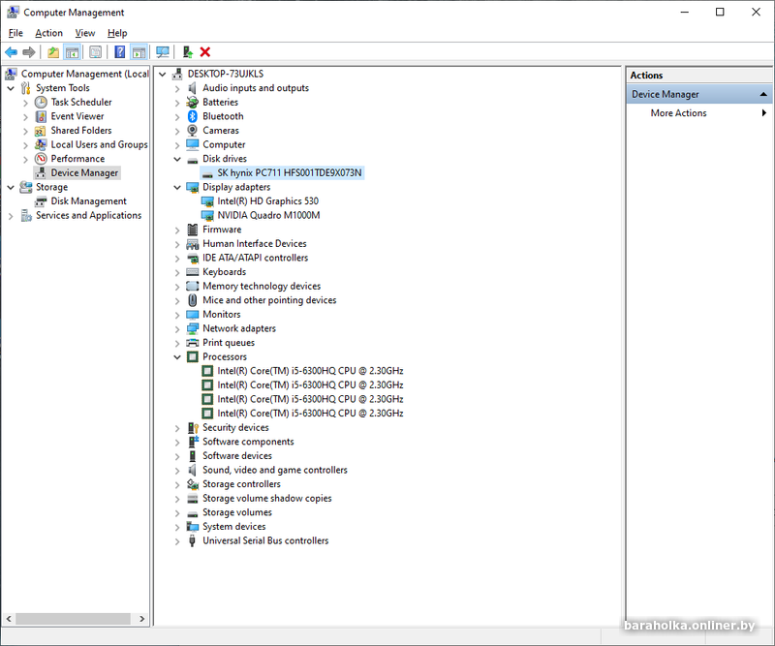Viewport: 775px width, 646px height.
Task: Collapse the Disk drives category
Action: (177, 159)
